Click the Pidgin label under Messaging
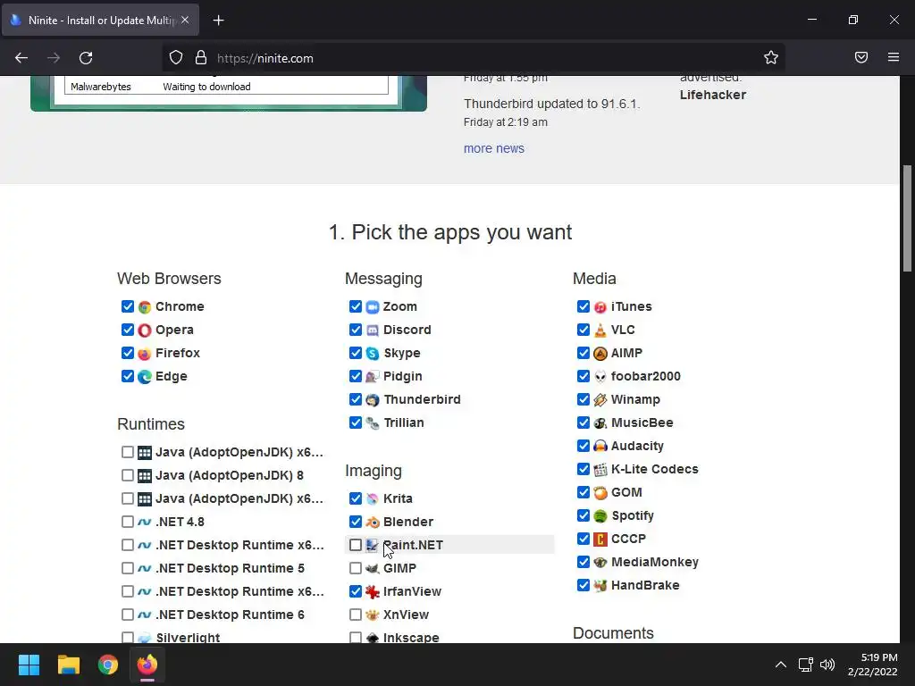 click(x=403, y=376)
